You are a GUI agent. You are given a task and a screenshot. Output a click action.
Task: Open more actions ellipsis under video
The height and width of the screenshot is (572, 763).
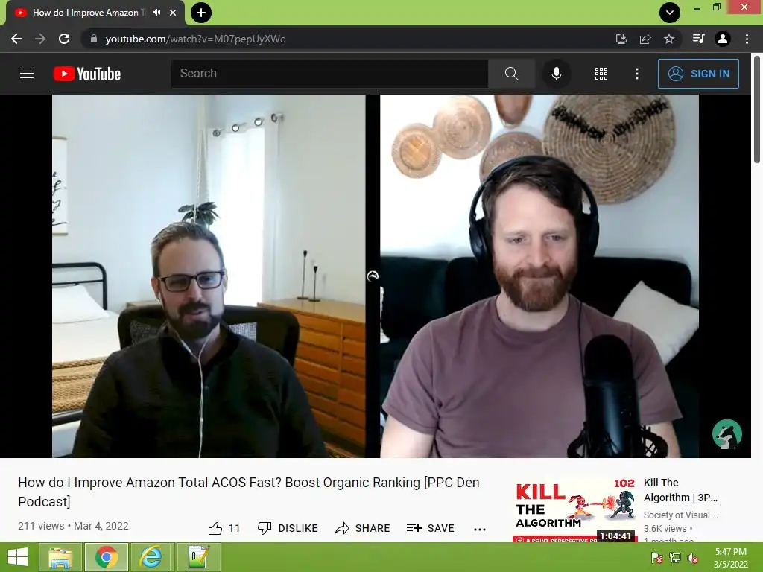pyautogui.click(x=480, y=530)
